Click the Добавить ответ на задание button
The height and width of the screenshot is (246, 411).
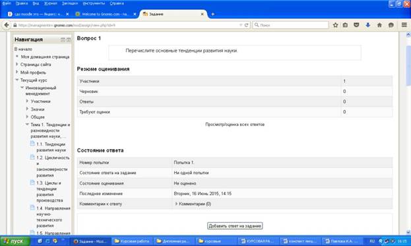(235, 226)
